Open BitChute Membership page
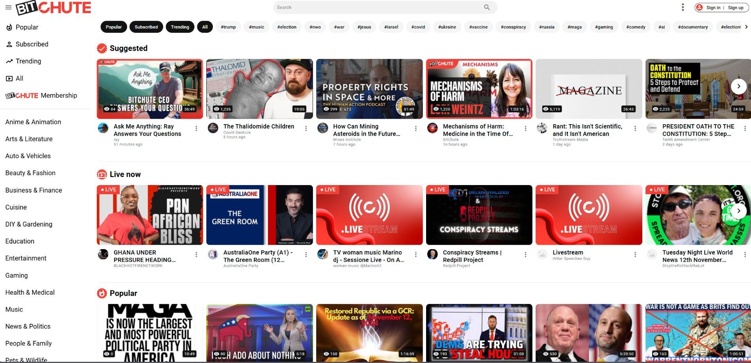This screenshot has height=363, width=751. (x=41, y=95)
